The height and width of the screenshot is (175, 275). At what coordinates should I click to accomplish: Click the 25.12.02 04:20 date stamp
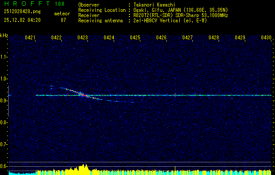[22, 20]
